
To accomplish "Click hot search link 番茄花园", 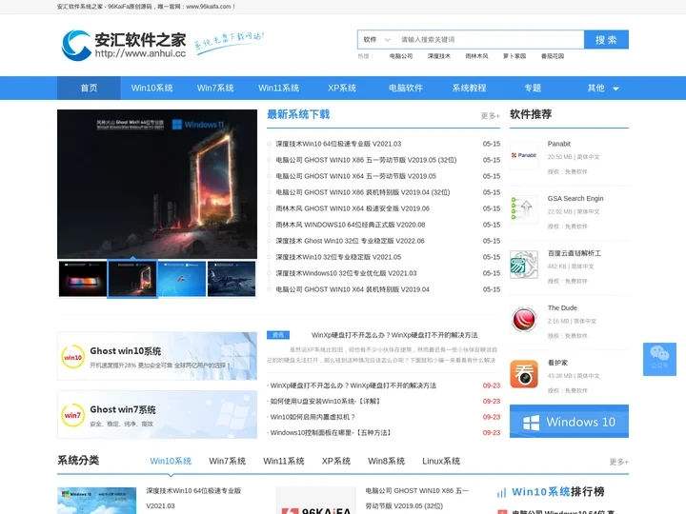I will (x=553, y=56).
